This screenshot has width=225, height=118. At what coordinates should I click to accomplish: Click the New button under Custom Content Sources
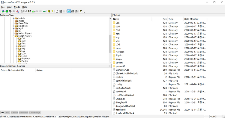[2, 112]
